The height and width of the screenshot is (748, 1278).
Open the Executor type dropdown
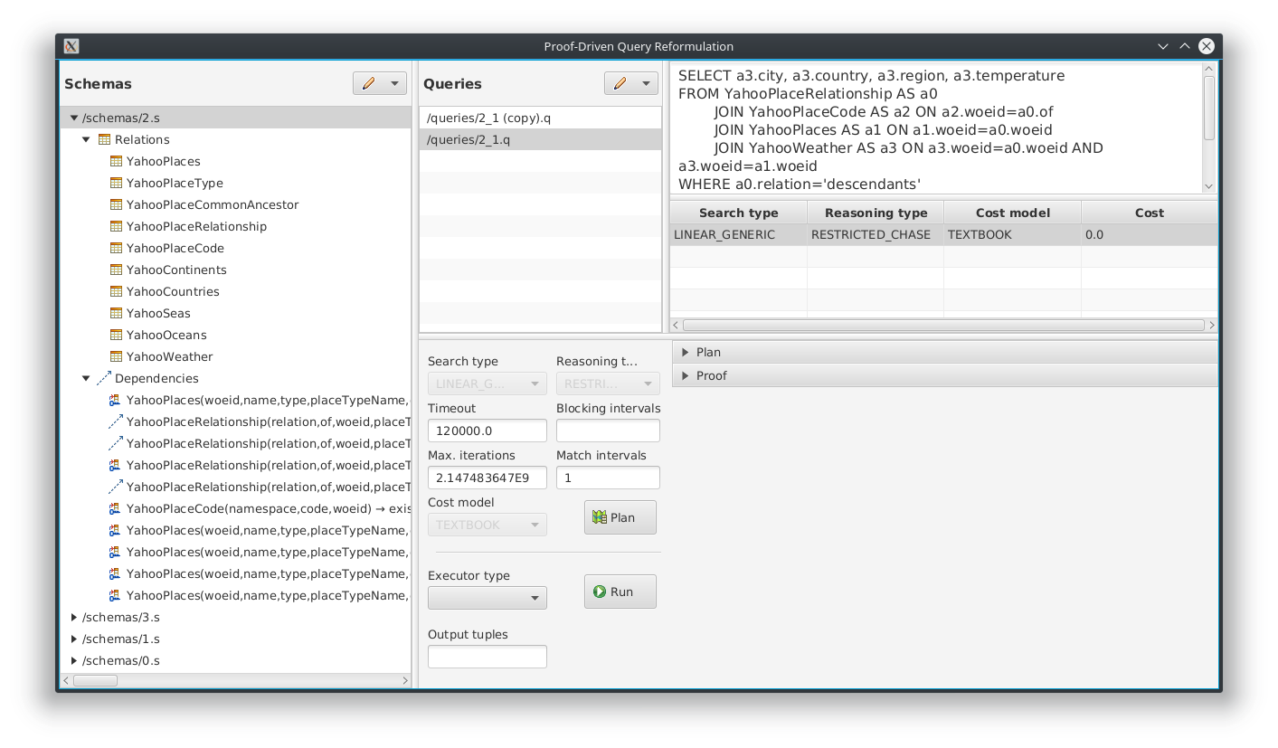point(487,598)
